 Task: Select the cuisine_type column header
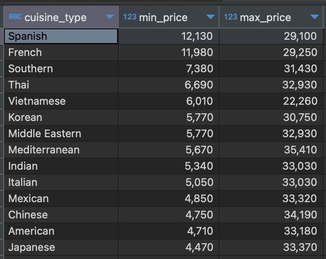click(56, 17)
